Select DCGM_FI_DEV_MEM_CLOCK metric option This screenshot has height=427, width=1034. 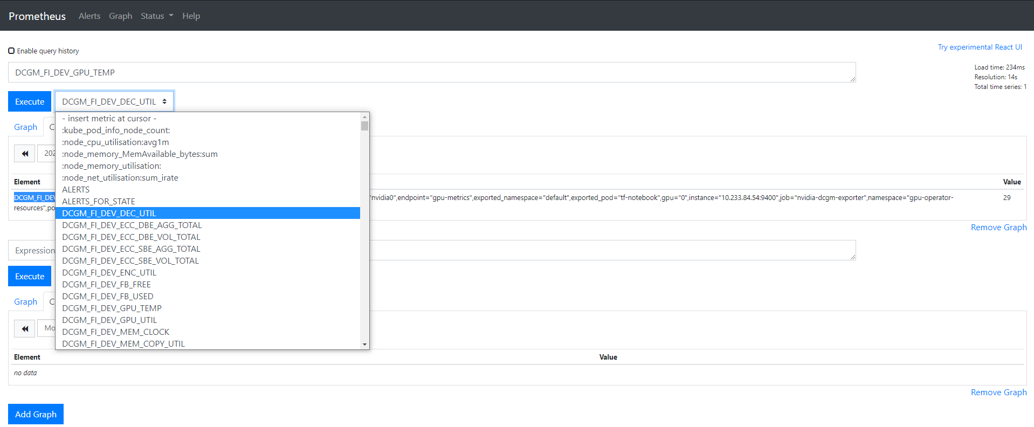click(x=208, y=332)
